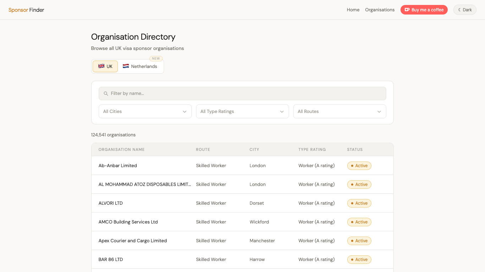Image resolution: width=485 pixels, height=272 pixels.
Task: Click the moon icon in Dark button
Action: (459, 10)
